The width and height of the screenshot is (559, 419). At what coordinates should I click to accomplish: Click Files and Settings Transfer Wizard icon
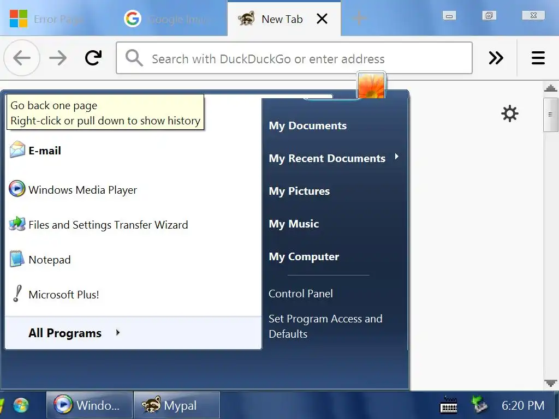point(17,224)
